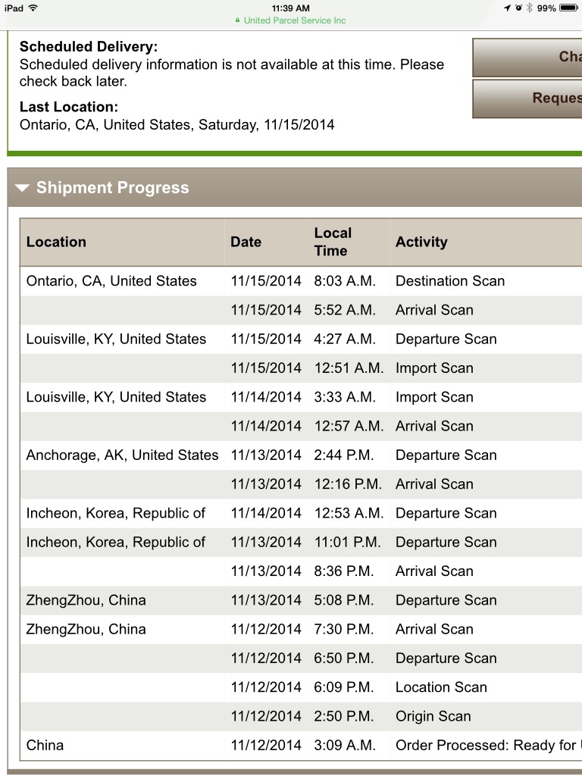Select the Order Processed row for China
This screenshot has height=776, width=582.
(x=301, y=746)
